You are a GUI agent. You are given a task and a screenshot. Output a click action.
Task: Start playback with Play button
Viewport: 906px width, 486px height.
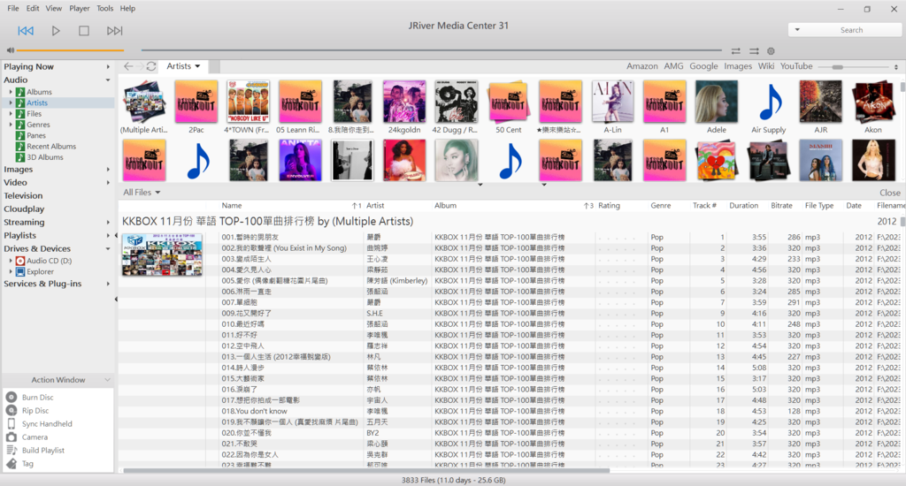click(x=56, y=31)
